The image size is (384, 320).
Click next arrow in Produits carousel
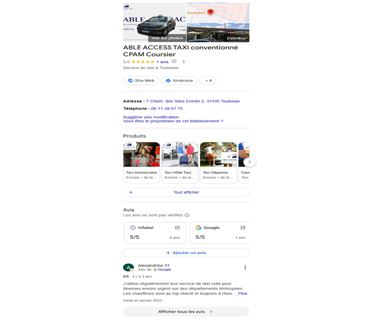250,162
